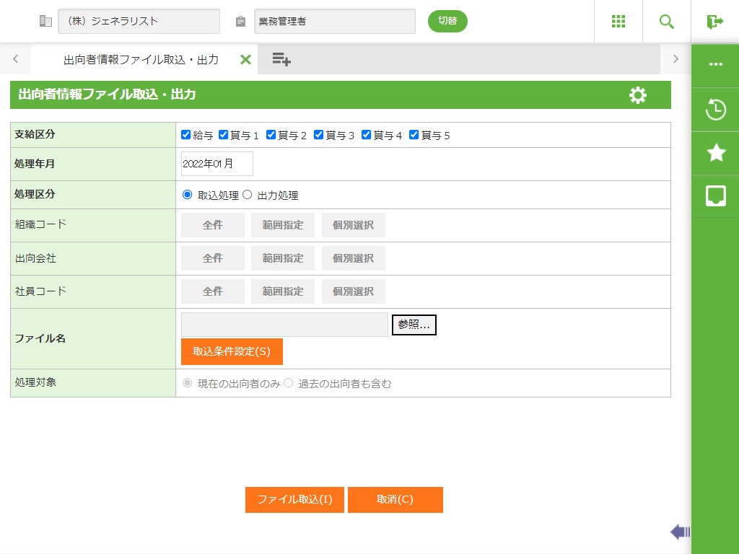739x554 pixels.
Task: Select the 出力処理 radio button
Action: click(x=248, y=195)
